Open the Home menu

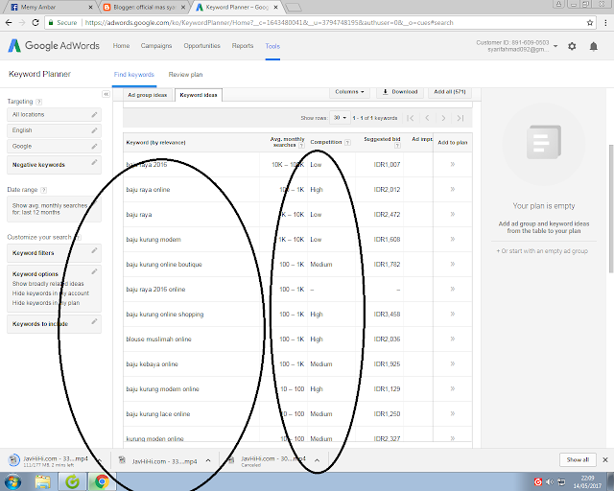pos(121,46)
